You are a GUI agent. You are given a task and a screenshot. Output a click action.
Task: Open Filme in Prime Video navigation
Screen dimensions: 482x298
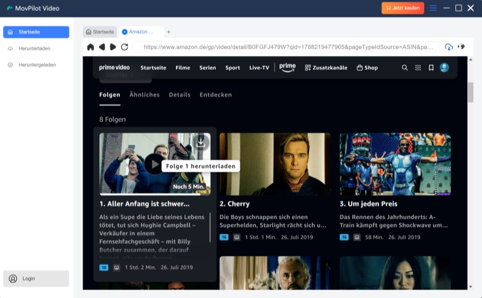click(x=183, y=67)
